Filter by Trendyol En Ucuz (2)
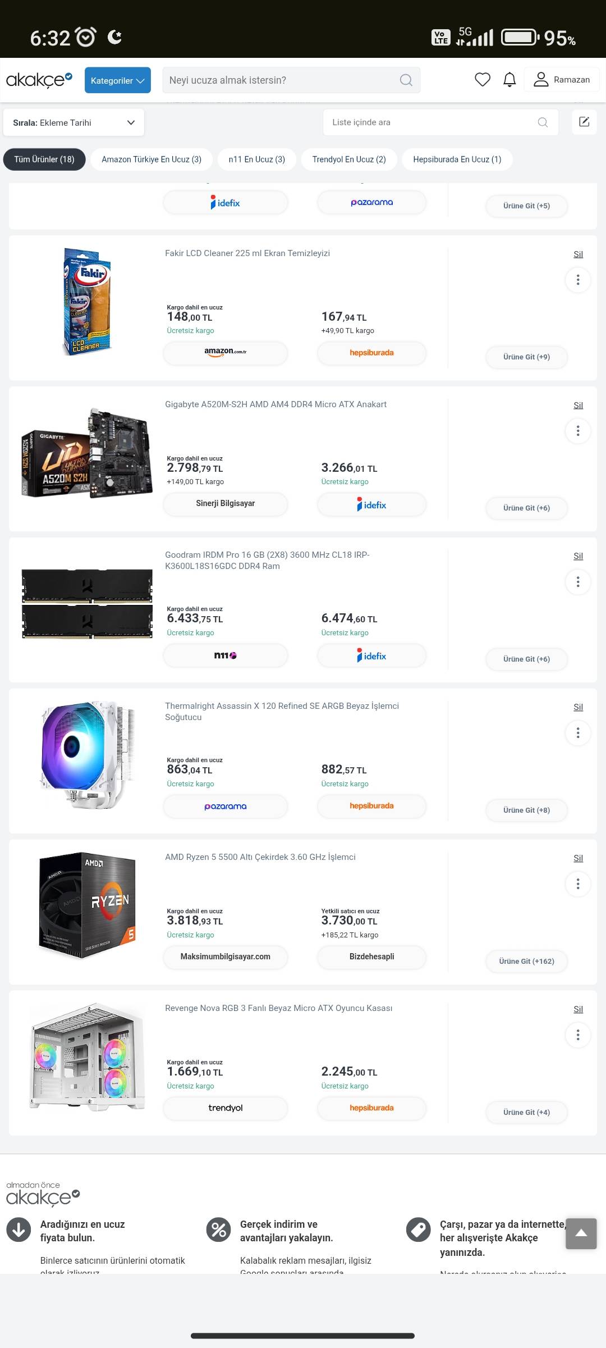 tap(349, 160)
